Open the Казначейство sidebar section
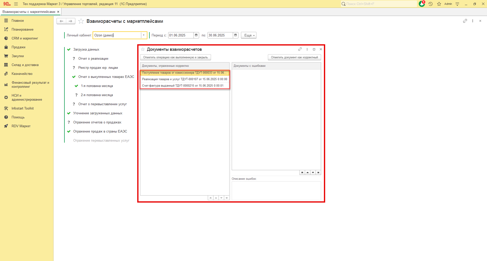Viewport: 487px width, 261px height. [x=22, y=74]
